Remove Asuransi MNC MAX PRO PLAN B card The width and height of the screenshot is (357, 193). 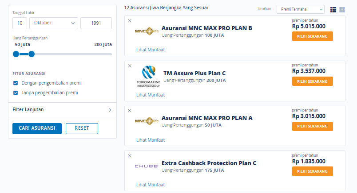pyautogui.click(x=130, y=21)
